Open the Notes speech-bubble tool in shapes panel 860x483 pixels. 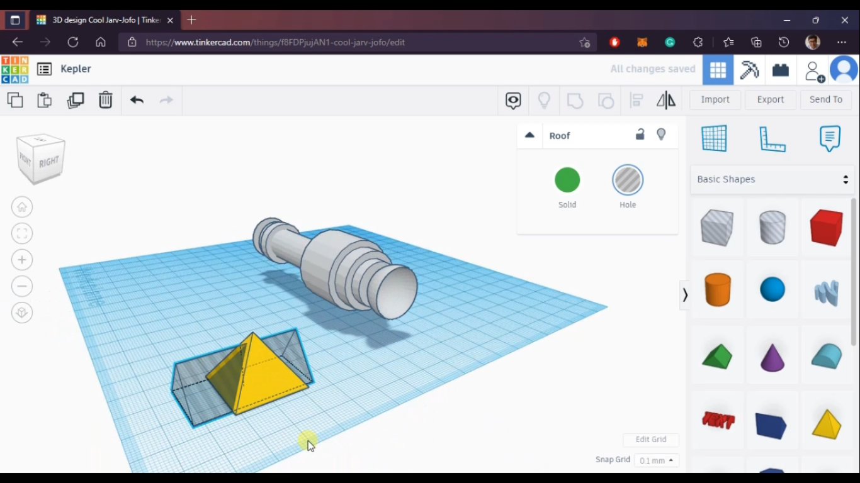pyautogui.click(x=830, y=138)
